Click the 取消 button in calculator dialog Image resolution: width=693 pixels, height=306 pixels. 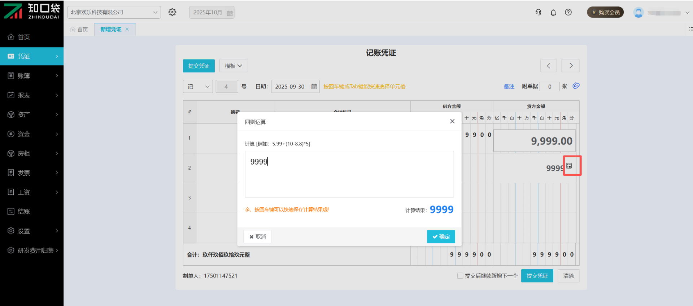257,237
